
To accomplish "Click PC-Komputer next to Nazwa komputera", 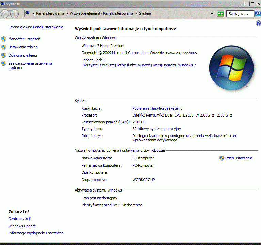I will (143, 158).
